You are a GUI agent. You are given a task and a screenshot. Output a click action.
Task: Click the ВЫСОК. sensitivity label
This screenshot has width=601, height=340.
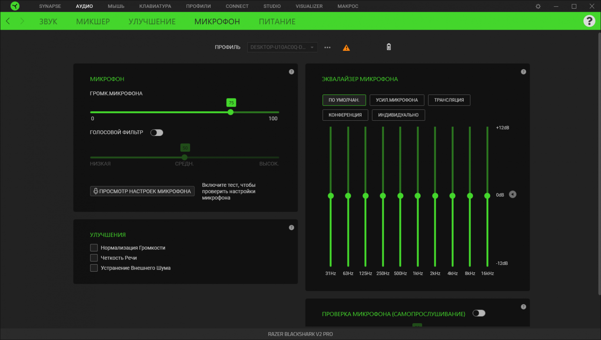[x=269, y=164]
